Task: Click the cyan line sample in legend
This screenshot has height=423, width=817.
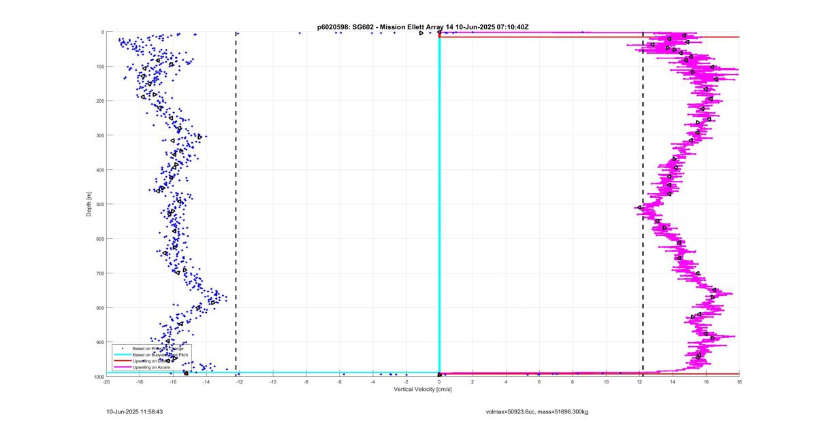Action: pos(122,355)
